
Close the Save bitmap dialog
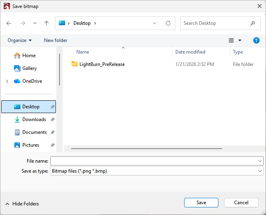pyautogui.click(x=259, y=6)
